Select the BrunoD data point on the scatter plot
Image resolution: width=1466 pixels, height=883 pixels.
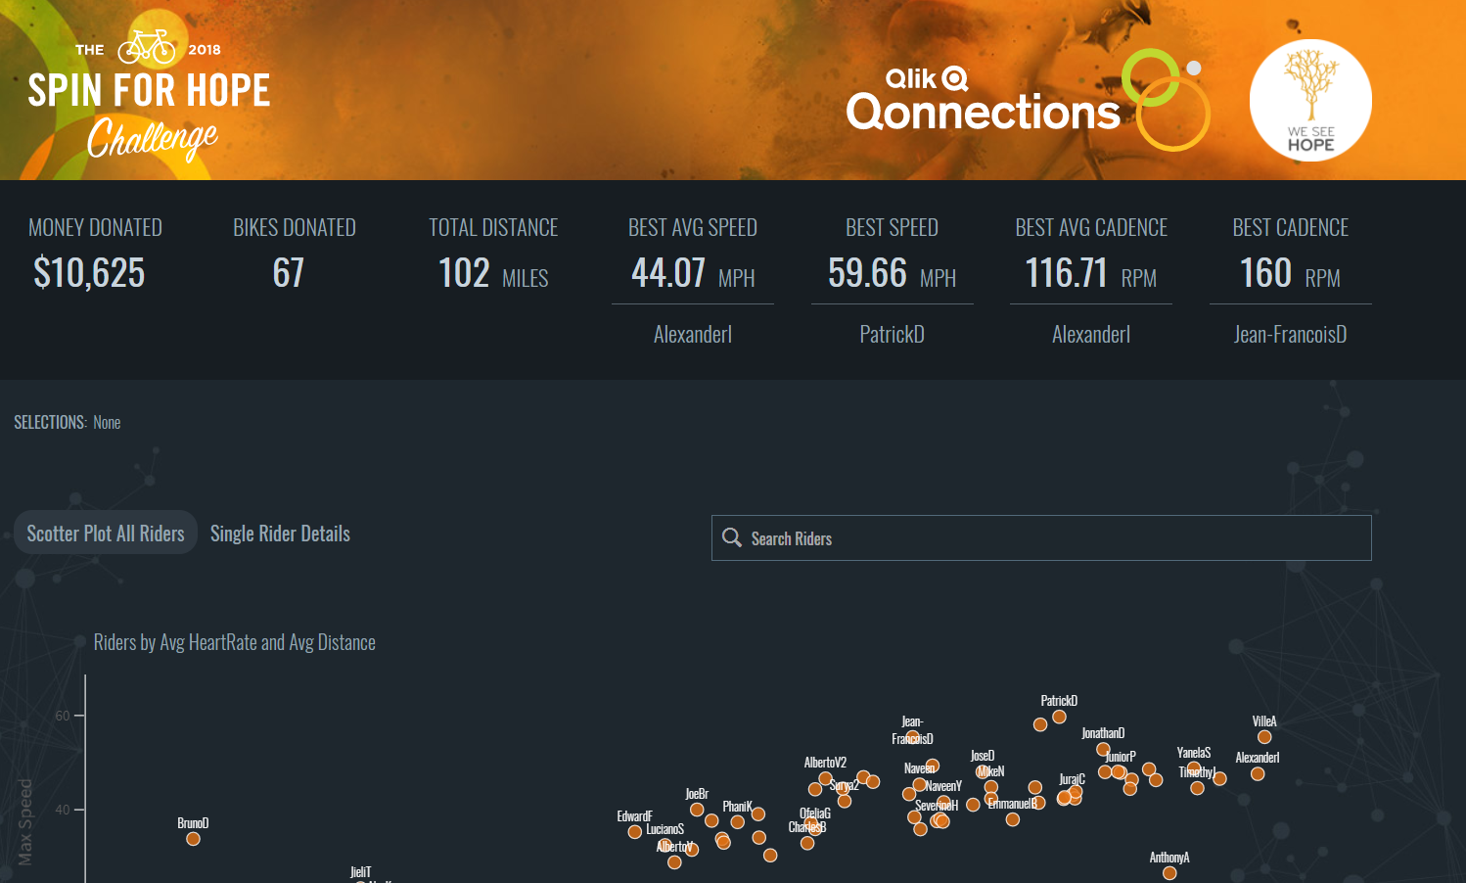pos(193,839)
